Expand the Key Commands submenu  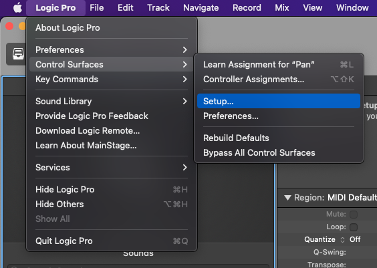pos(112,79)
